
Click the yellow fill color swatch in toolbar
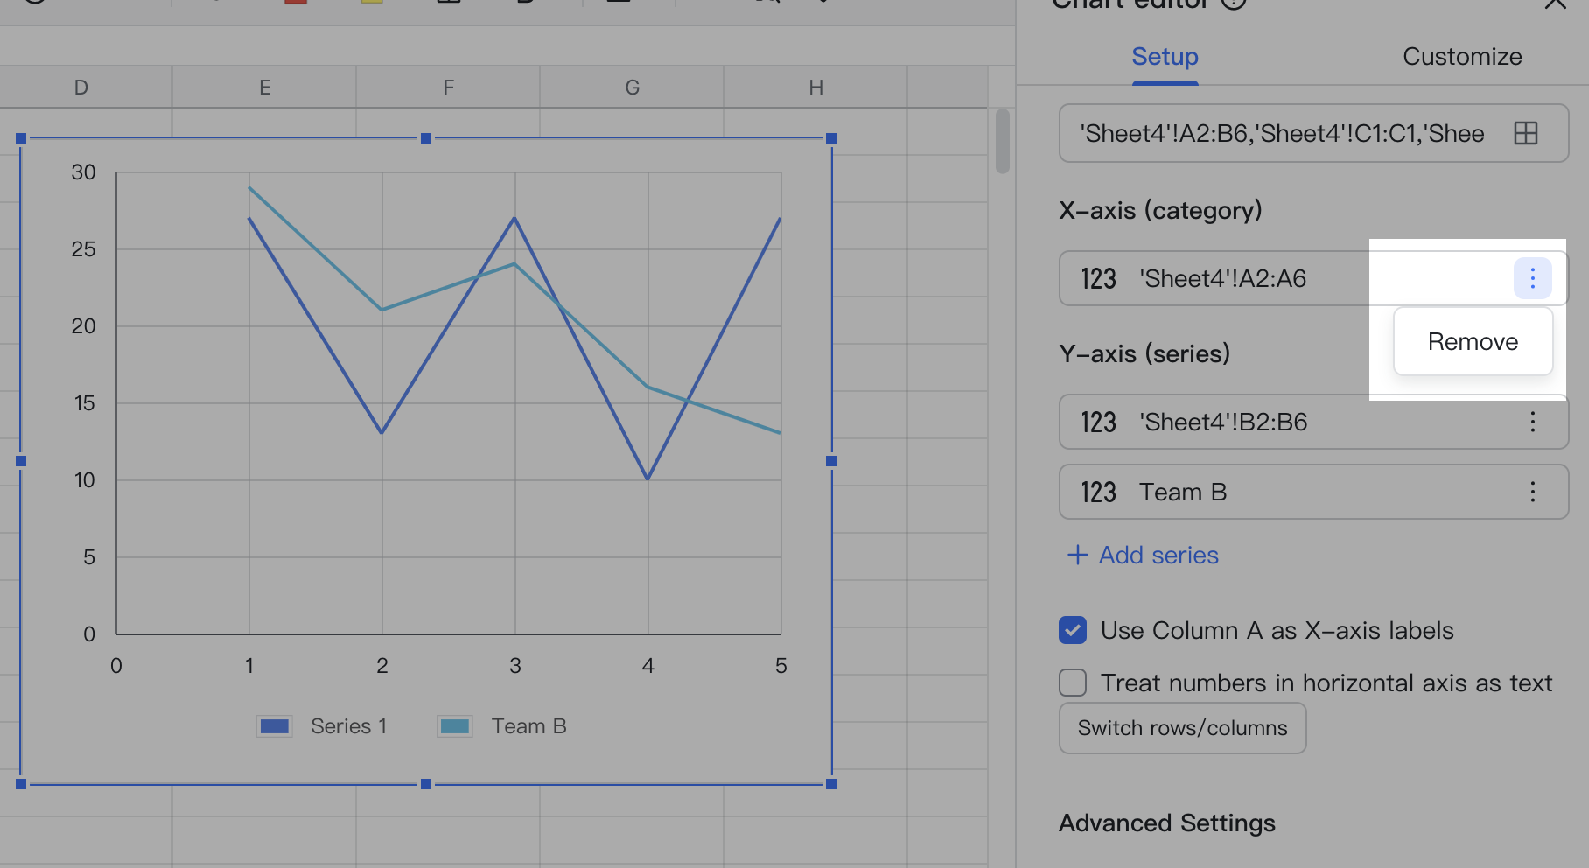tap(370, 3)
